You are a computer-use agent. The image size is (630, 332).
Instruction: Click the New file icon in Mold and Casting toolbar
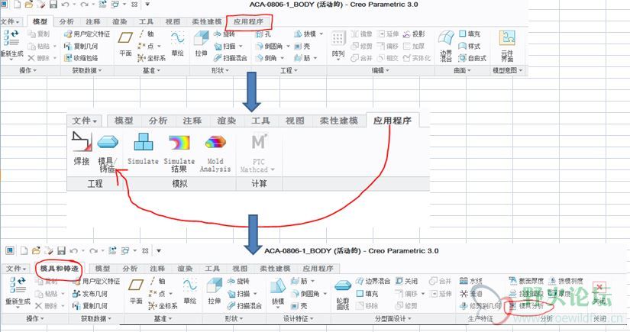click(24, 251)
